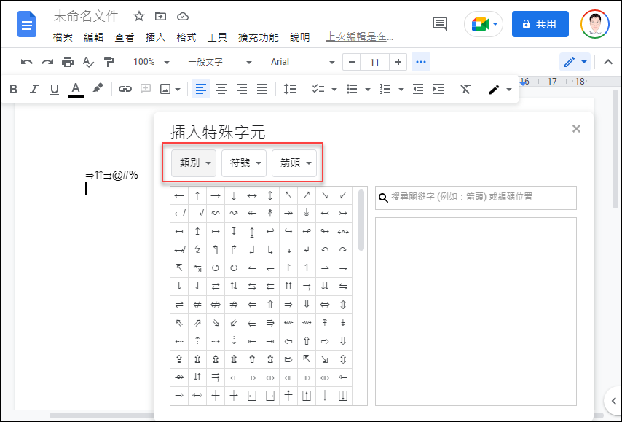Click the Google Docs home icon
Screen dimensions: 622x422
pyautogui.click(x=27, y=24)
